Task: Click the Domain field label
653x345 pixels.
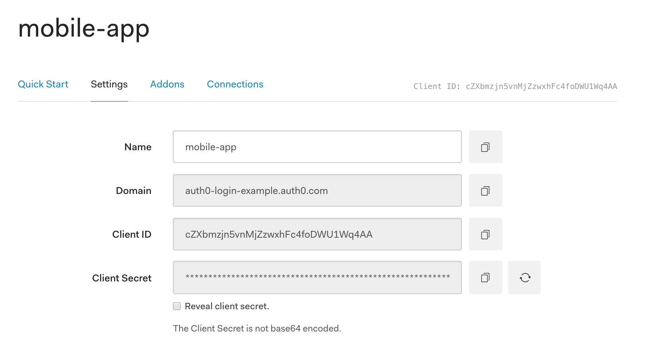Action: 133,191
